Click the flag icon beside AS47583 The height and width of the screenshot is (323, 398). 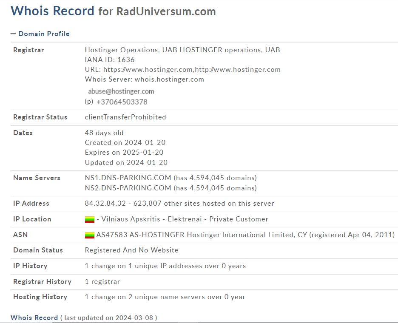click(x=90, y=235)
